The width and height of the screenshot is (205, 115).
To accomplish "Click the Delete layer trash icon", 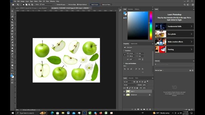I will (x=150, y=109).
